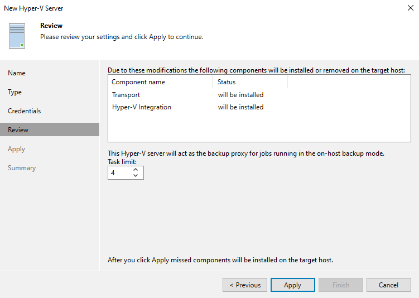Click the Apply step in sidebar
Viewport: 419px width, 298px height.
pyautogui.click(x=17, y=149)
